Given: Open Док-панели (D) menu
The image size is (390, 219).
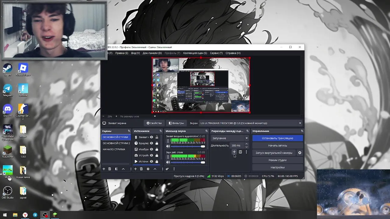Looking at the screenshot, I should 152,53.
